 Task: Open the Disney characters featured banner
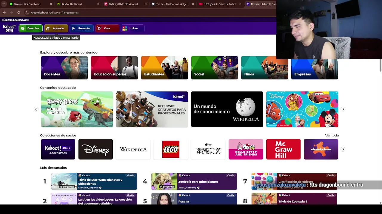coord(302,109)
